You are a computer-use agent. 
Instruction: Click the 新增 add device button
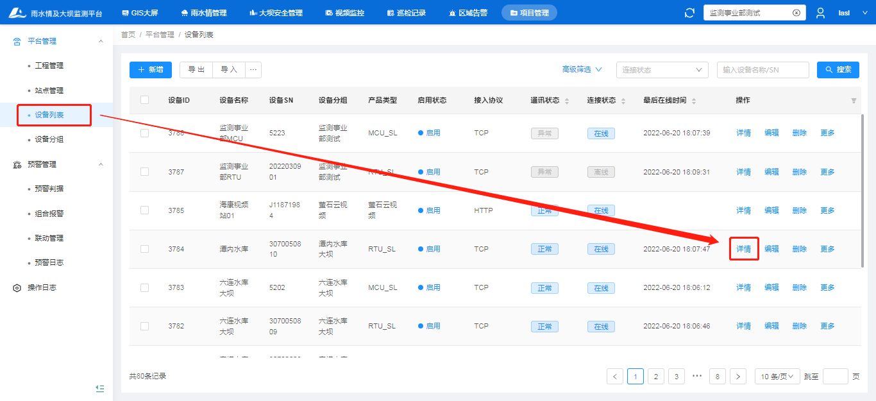[x=151, y=70]
